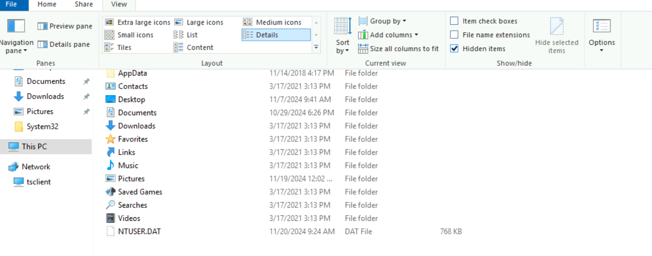Select This PC in navigation pane

[x=34, y=146]
